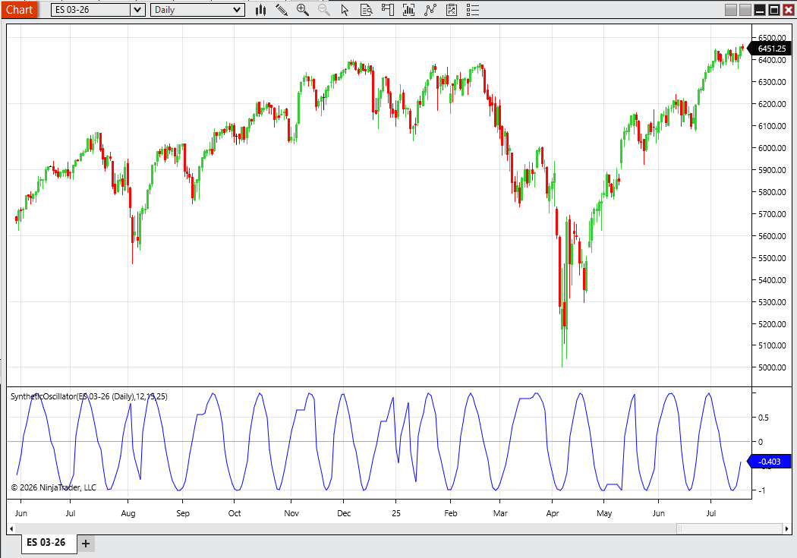Expand the Daily interval dropdown
The height and width of the screenshot is (558, 797).
coord(237,10)
